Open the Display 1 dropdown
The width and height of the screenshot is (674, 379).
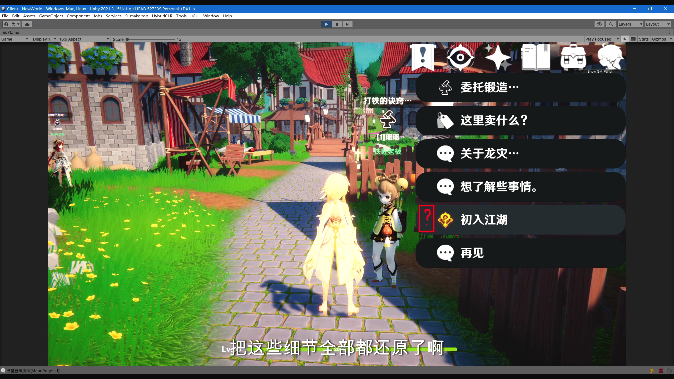pos(44,39)
